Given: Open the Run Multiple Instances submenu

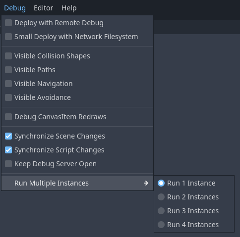Looking at the screenshot, I should [x=77, y=183].
